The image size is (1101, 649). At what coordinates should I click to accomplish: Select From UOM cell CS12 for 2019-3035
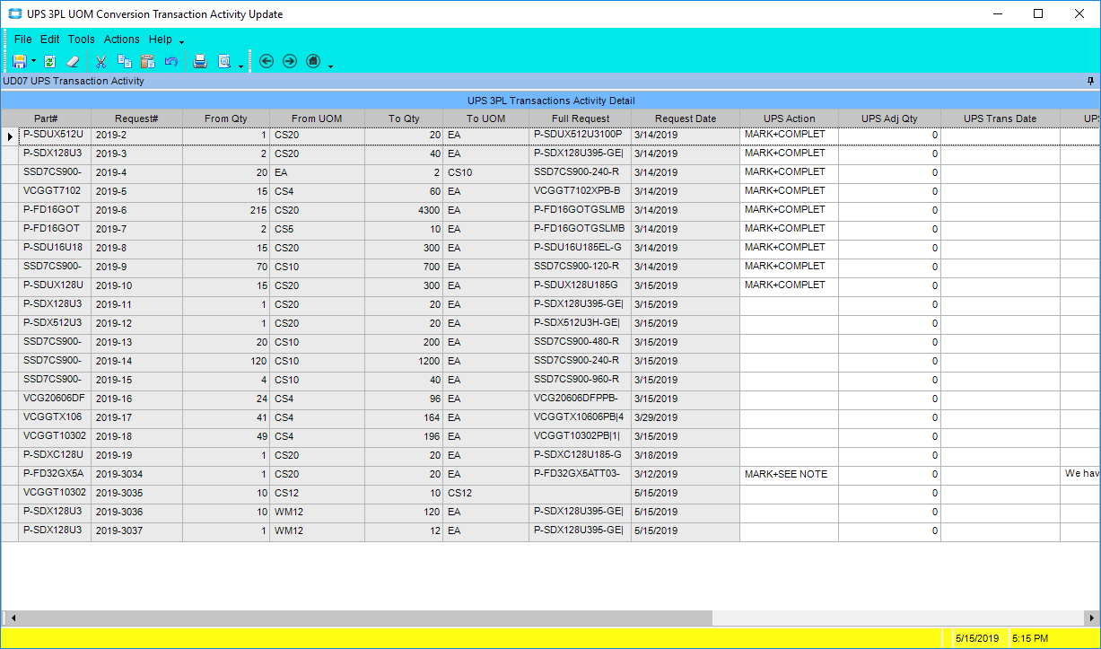tap(317, 494)
